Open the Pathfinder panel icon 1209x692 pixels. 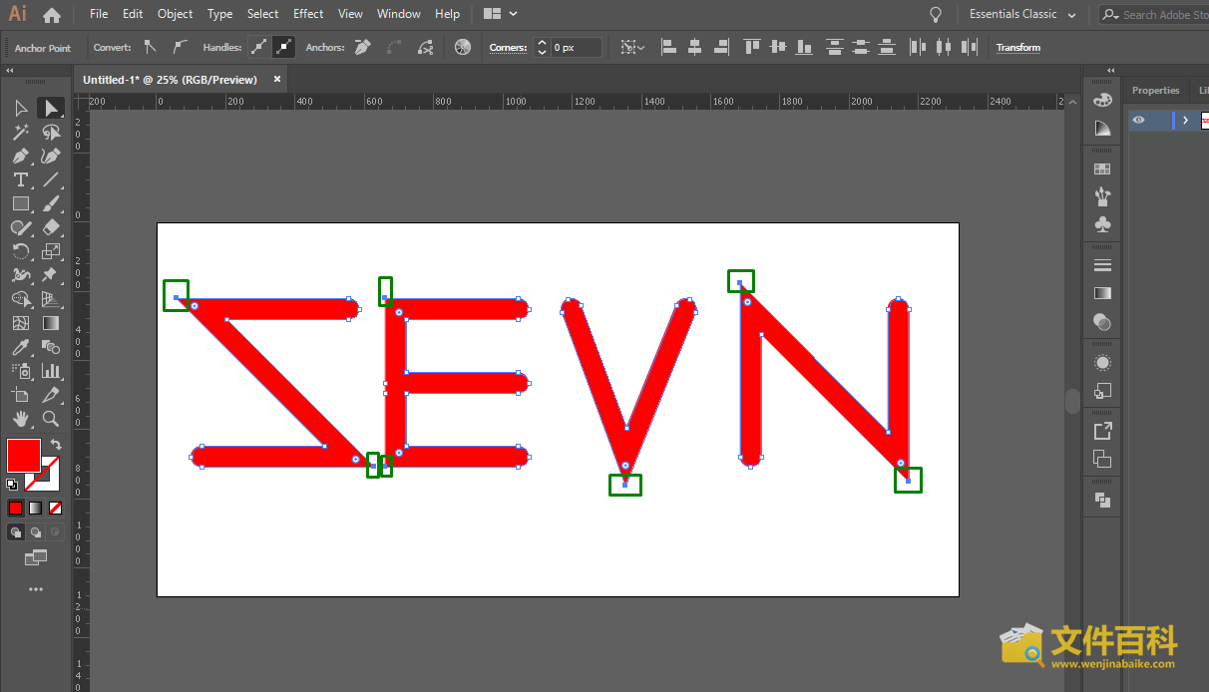coord(1102,501)
